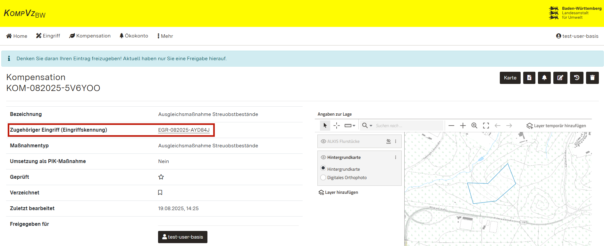Open Hintergrundkarte layer three-dot options menu
Image resolution: width=604 pixels, height=246 pixels.
pos(395,157)
